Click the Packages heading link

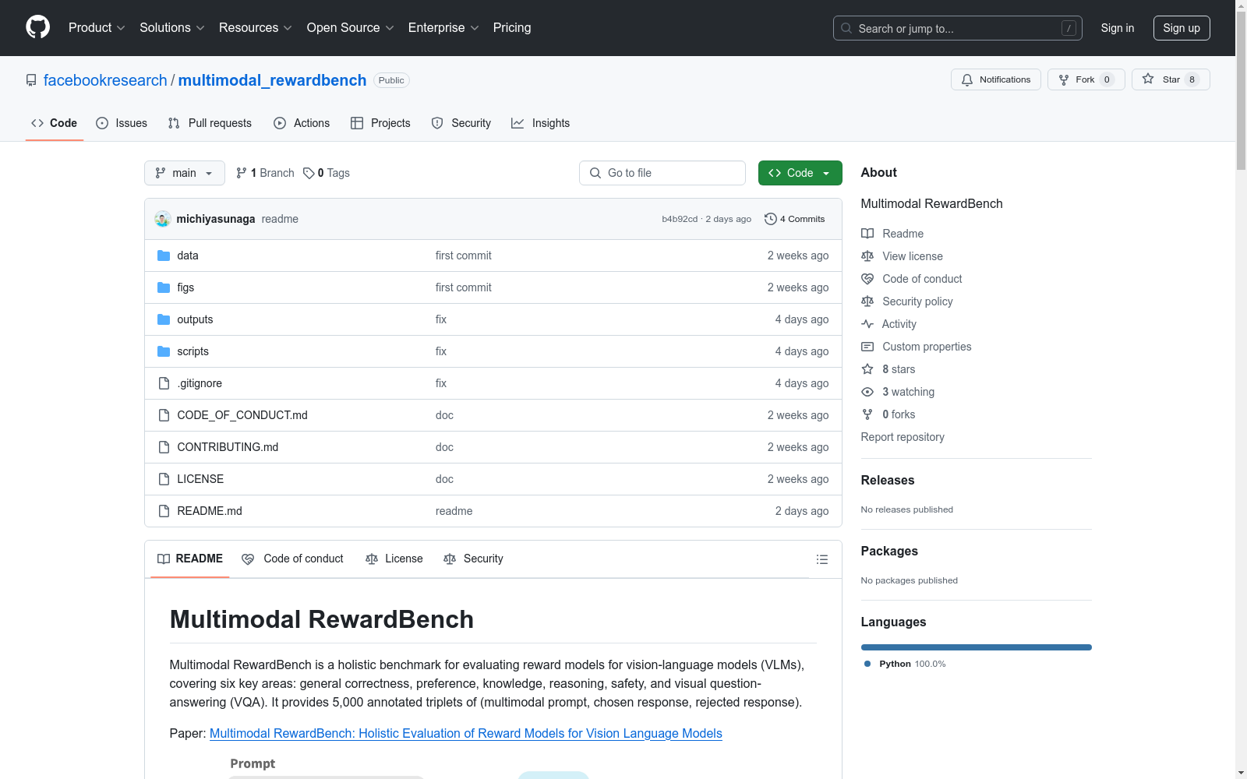889,552
